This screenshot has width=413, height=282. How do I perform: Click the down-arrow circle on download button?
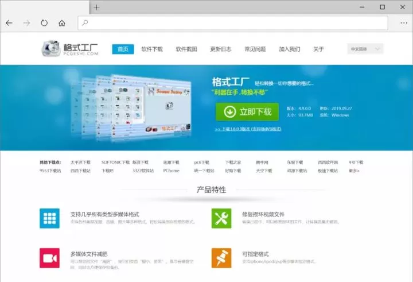[229, 112]
